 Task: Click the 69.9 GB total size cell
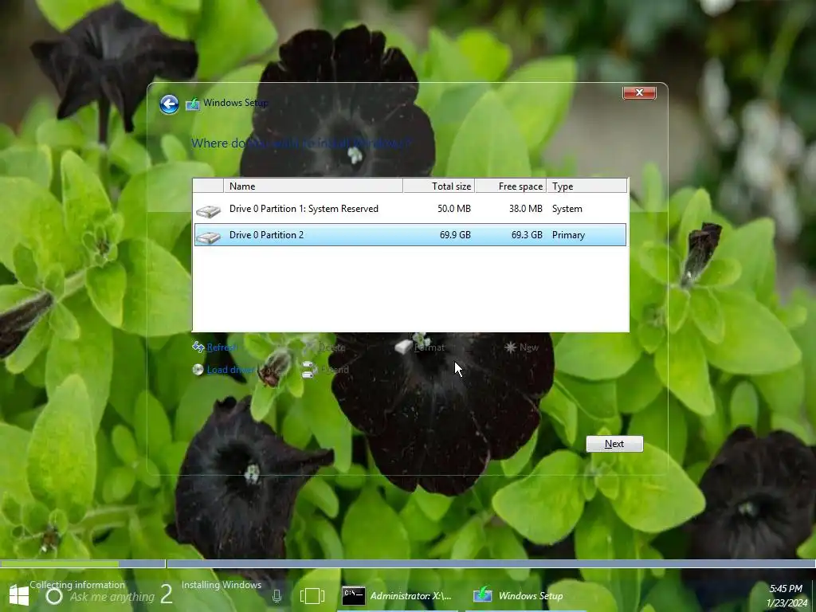pyautogui.click(x=455, y=235)
